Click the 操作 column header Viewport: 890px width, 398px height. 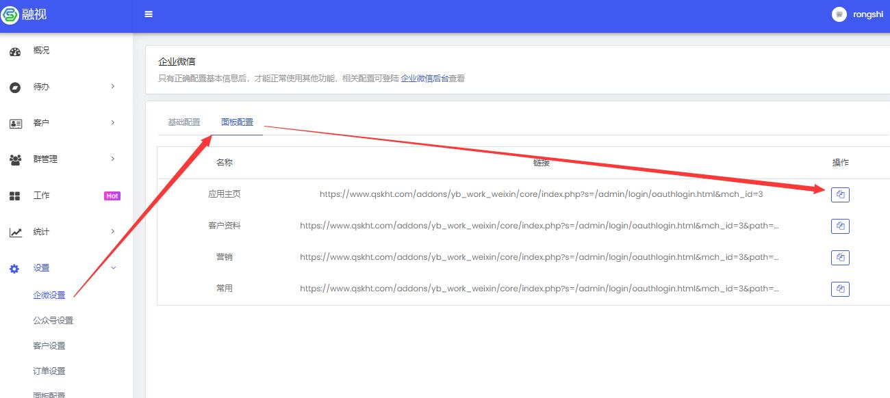coord(840,163)
